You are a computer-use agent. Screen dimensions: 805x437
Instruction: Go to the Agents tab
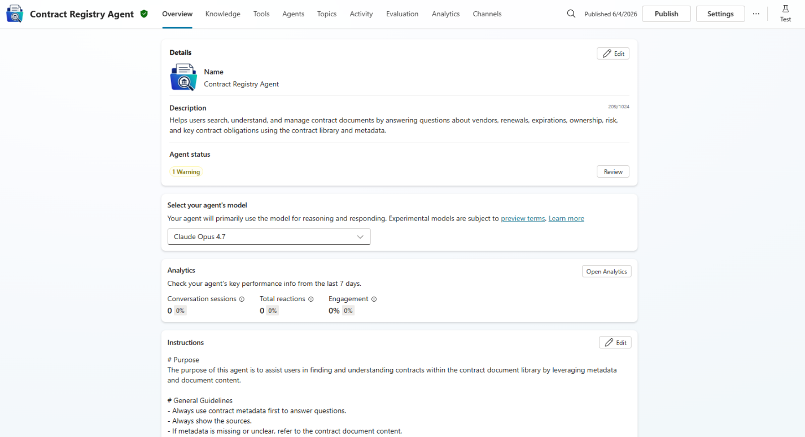coord(293,14)
